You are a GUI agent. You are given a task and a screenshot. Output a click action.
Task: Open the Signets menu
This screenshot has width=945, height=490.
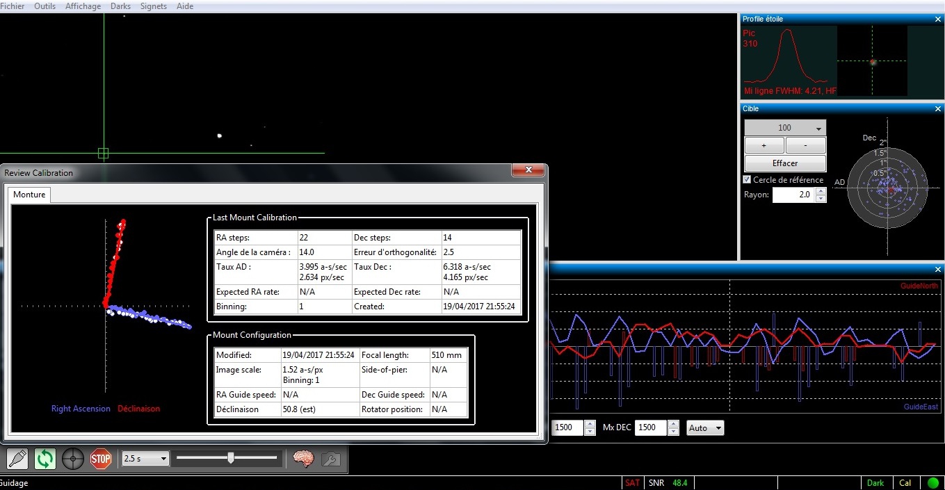(x=153, y=6)
